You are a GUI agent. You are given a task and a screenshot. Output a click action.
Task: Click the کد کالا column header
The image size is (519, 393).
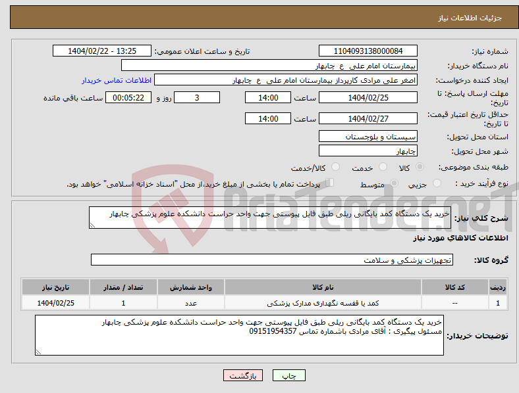[x=455, y=287]
